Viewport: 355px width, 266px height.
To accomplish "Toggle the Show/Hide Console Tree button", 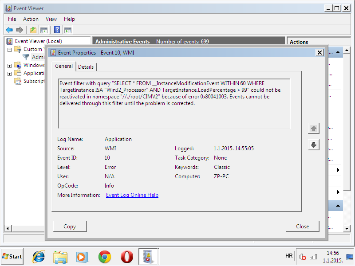I will [x=44, y=30].
